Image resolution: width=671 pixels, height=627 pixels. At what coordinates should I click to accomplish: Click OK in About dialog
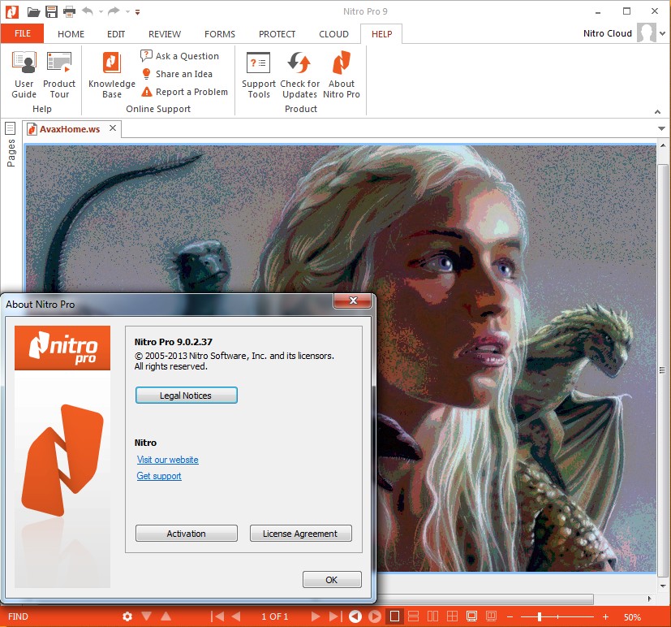click(332, 579)
